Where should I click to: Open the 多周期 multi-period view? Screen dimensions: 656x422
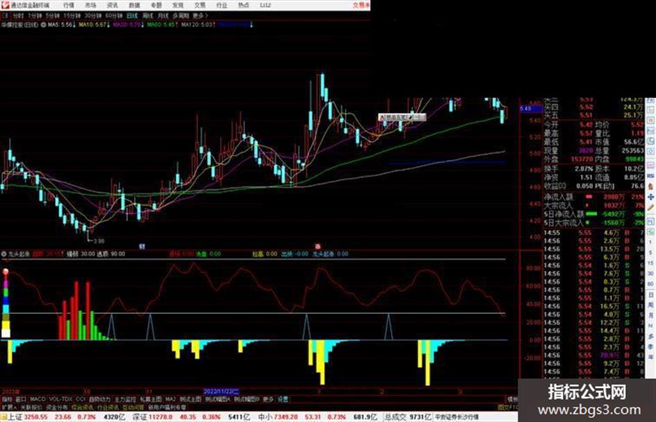[180, 16]
